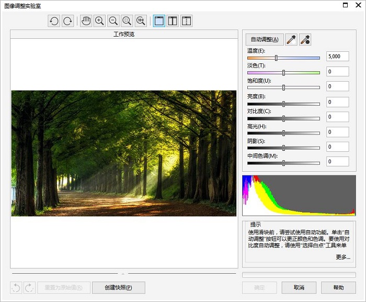Switch to full preview view mode
This screenshot has width=366, height=302.
pyautogui.click(x=159, y=21)
